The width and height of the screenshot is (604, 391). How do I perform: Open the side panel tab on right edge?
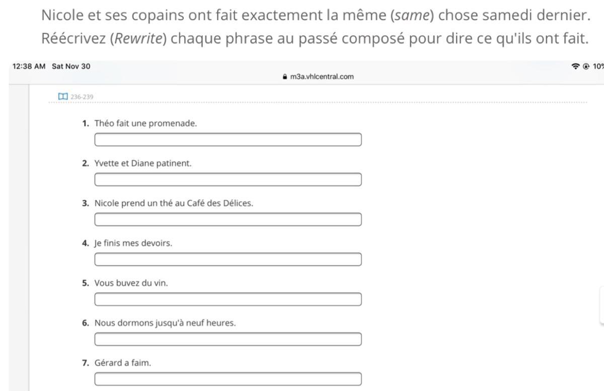click(x=601, y=304)
